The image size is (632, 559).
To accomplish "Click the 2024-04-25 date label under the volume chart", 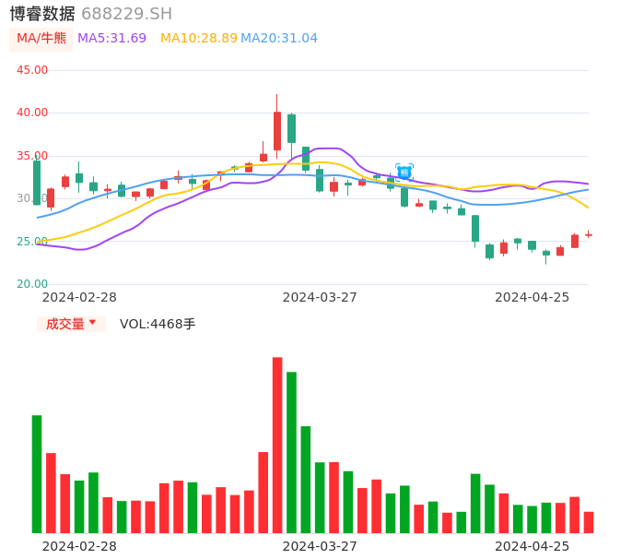I will tap(532, 546).
